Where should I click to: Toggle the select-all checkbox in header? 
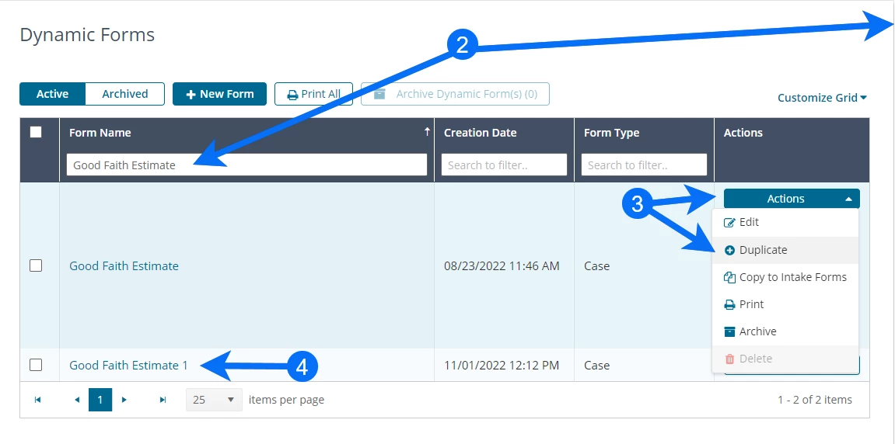pos(36,132)
